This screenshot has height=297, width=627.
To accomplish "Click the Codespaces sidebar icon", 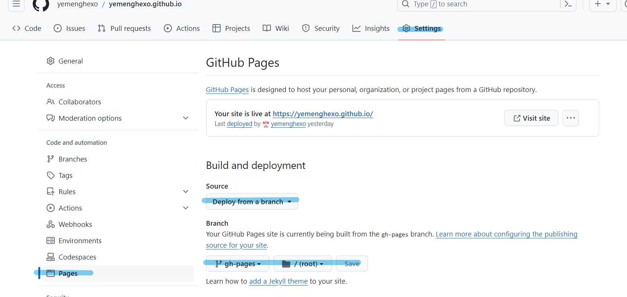I will click(x=51, y=257).
